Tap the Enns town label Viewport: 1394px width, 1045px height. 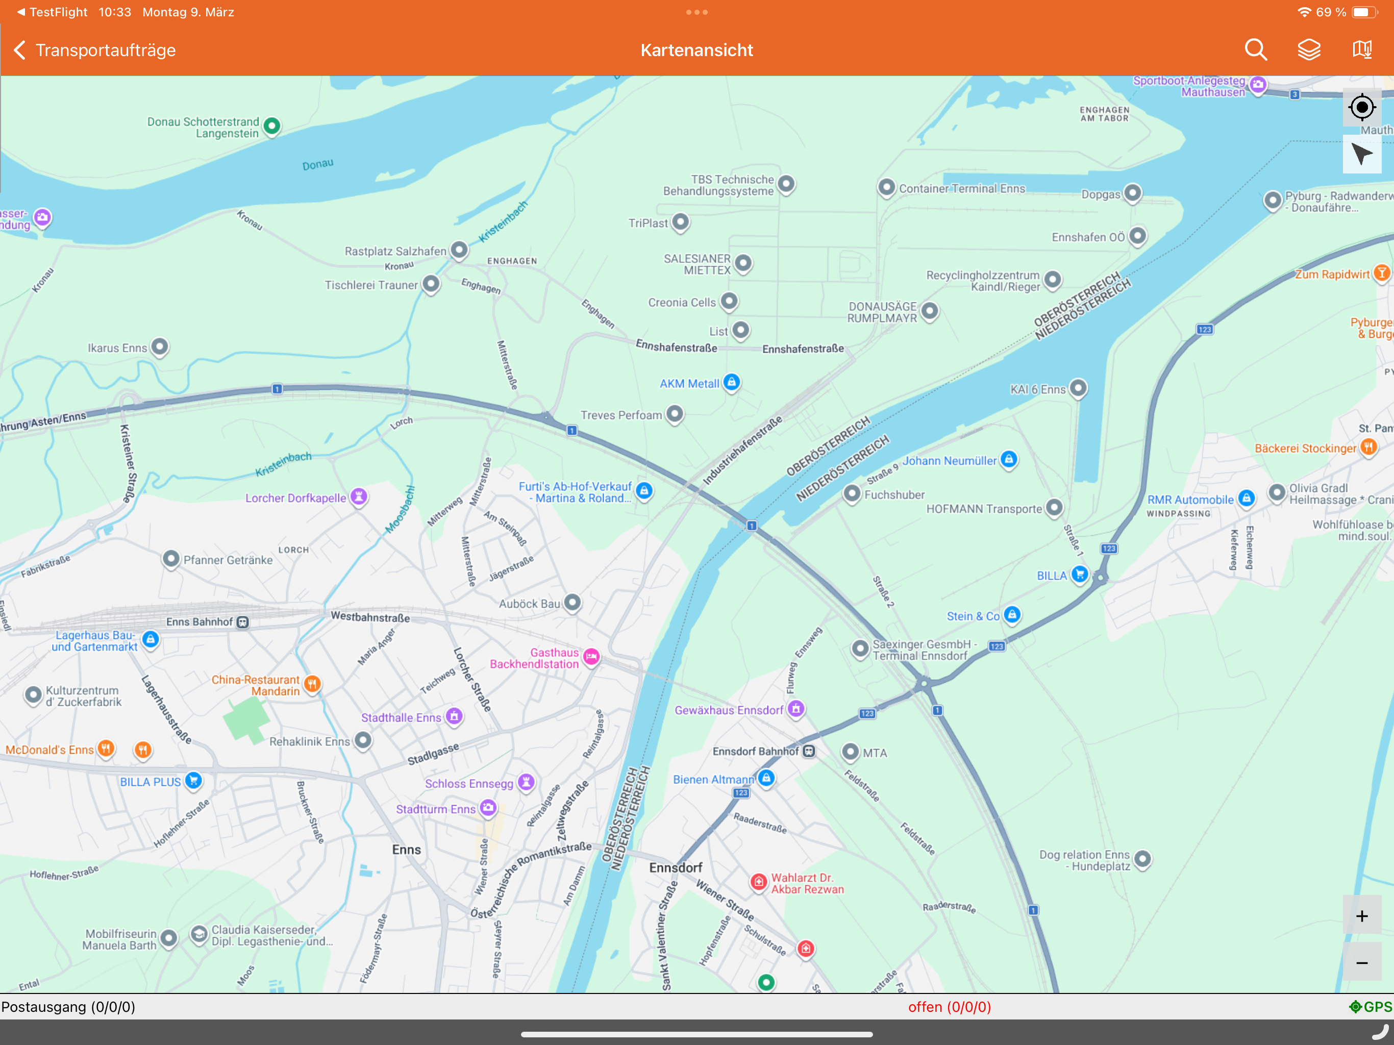coord(407,850)
